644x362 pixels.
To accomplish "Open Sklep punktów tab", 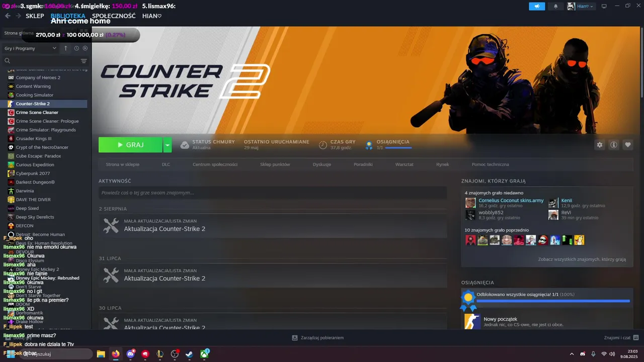I will tap(275, 164).
